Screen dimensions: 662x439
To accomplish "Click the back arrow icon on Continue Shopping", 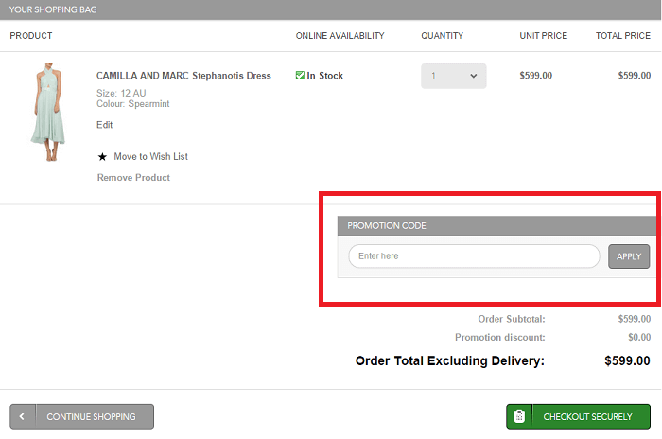I will tap(22, 416).
